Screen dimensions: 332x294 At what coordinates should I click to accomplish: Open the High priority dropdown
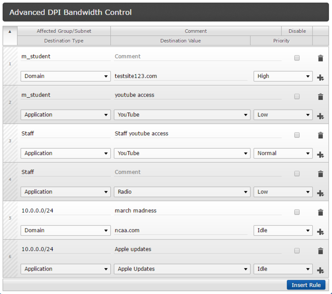(283, 76)
